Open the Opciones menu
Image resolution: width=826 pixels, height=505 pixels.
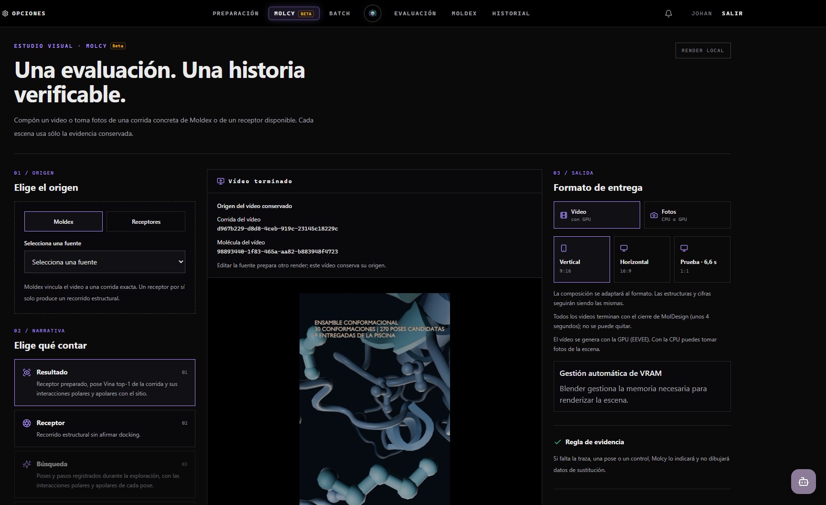pos(24,13)
